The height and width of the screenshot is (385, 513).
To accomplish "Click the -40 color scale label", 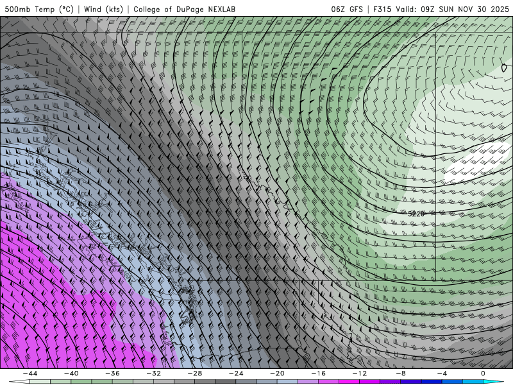I will tap(71, 373).
